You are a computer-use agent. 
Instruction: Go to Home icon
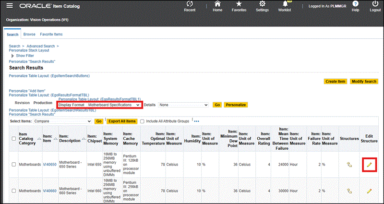[217, 4]
